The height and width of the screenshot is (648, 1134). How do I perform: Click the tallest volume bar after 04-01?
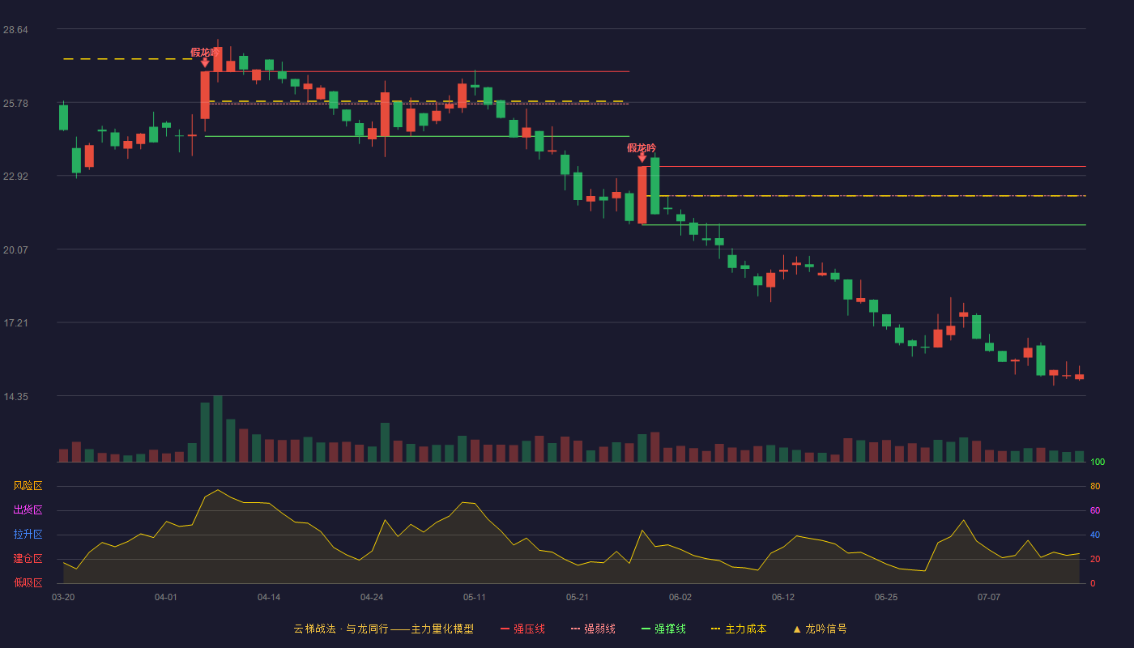pyautogui.click(x=218, y=428)
